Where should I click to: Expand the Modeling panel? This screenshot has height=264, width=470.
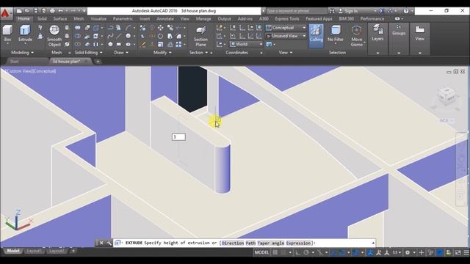[23, 52]
